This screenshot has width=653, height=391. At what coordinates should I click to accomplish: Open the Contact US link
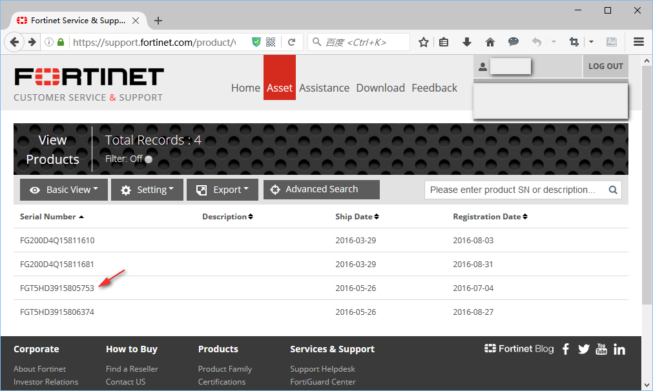[126, 382]
